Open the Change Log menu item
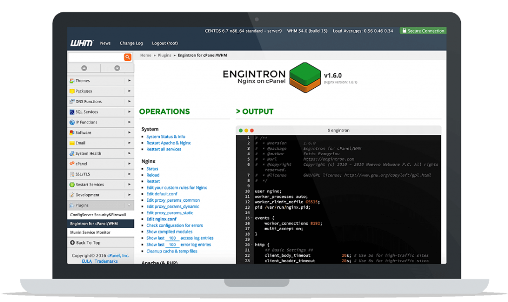 (x=131, y=43)
